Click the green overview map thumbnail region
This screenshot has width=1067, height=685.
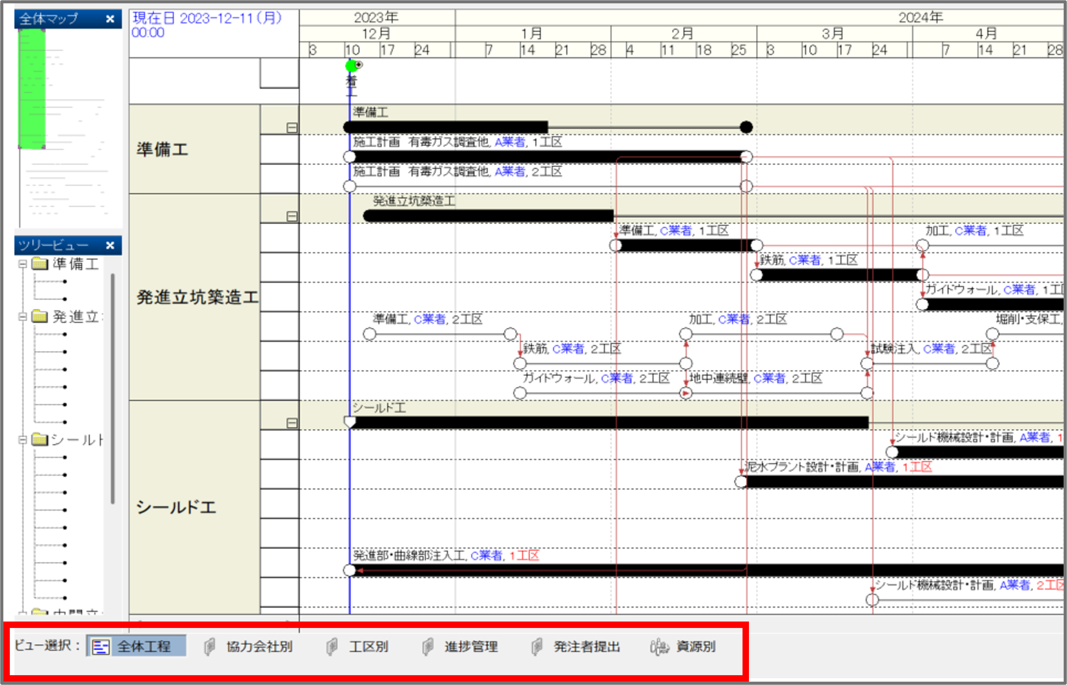pos(32,88)
